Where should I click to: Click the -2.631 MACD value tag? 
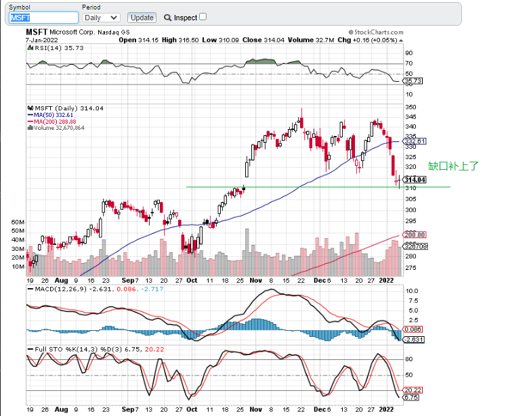point(414,339)
